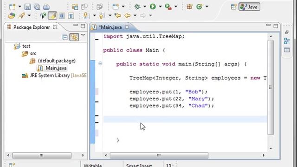Viewport: 297px width, 167px height.
Task: Click the Save All icon
Action: pos(37,7)
